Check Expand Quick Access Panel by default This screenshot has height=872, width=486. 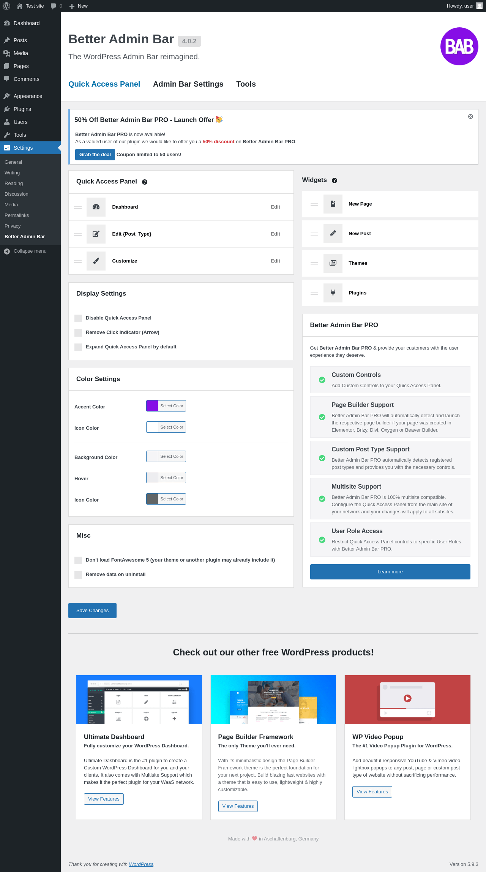click(x=78, y=347)
